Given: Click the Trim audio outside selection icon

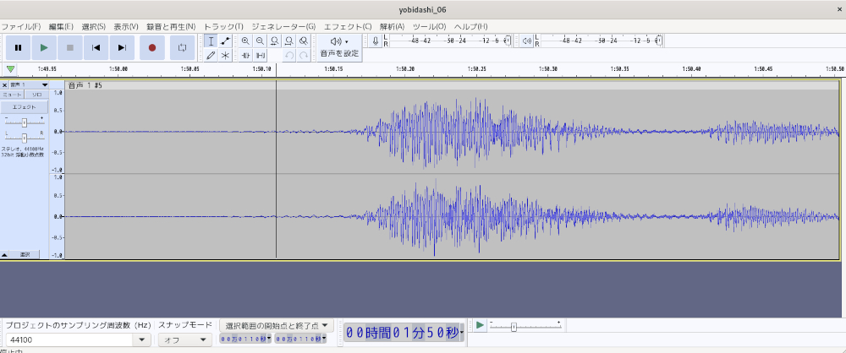Looking at the screenshot, I should coord(245,55).
